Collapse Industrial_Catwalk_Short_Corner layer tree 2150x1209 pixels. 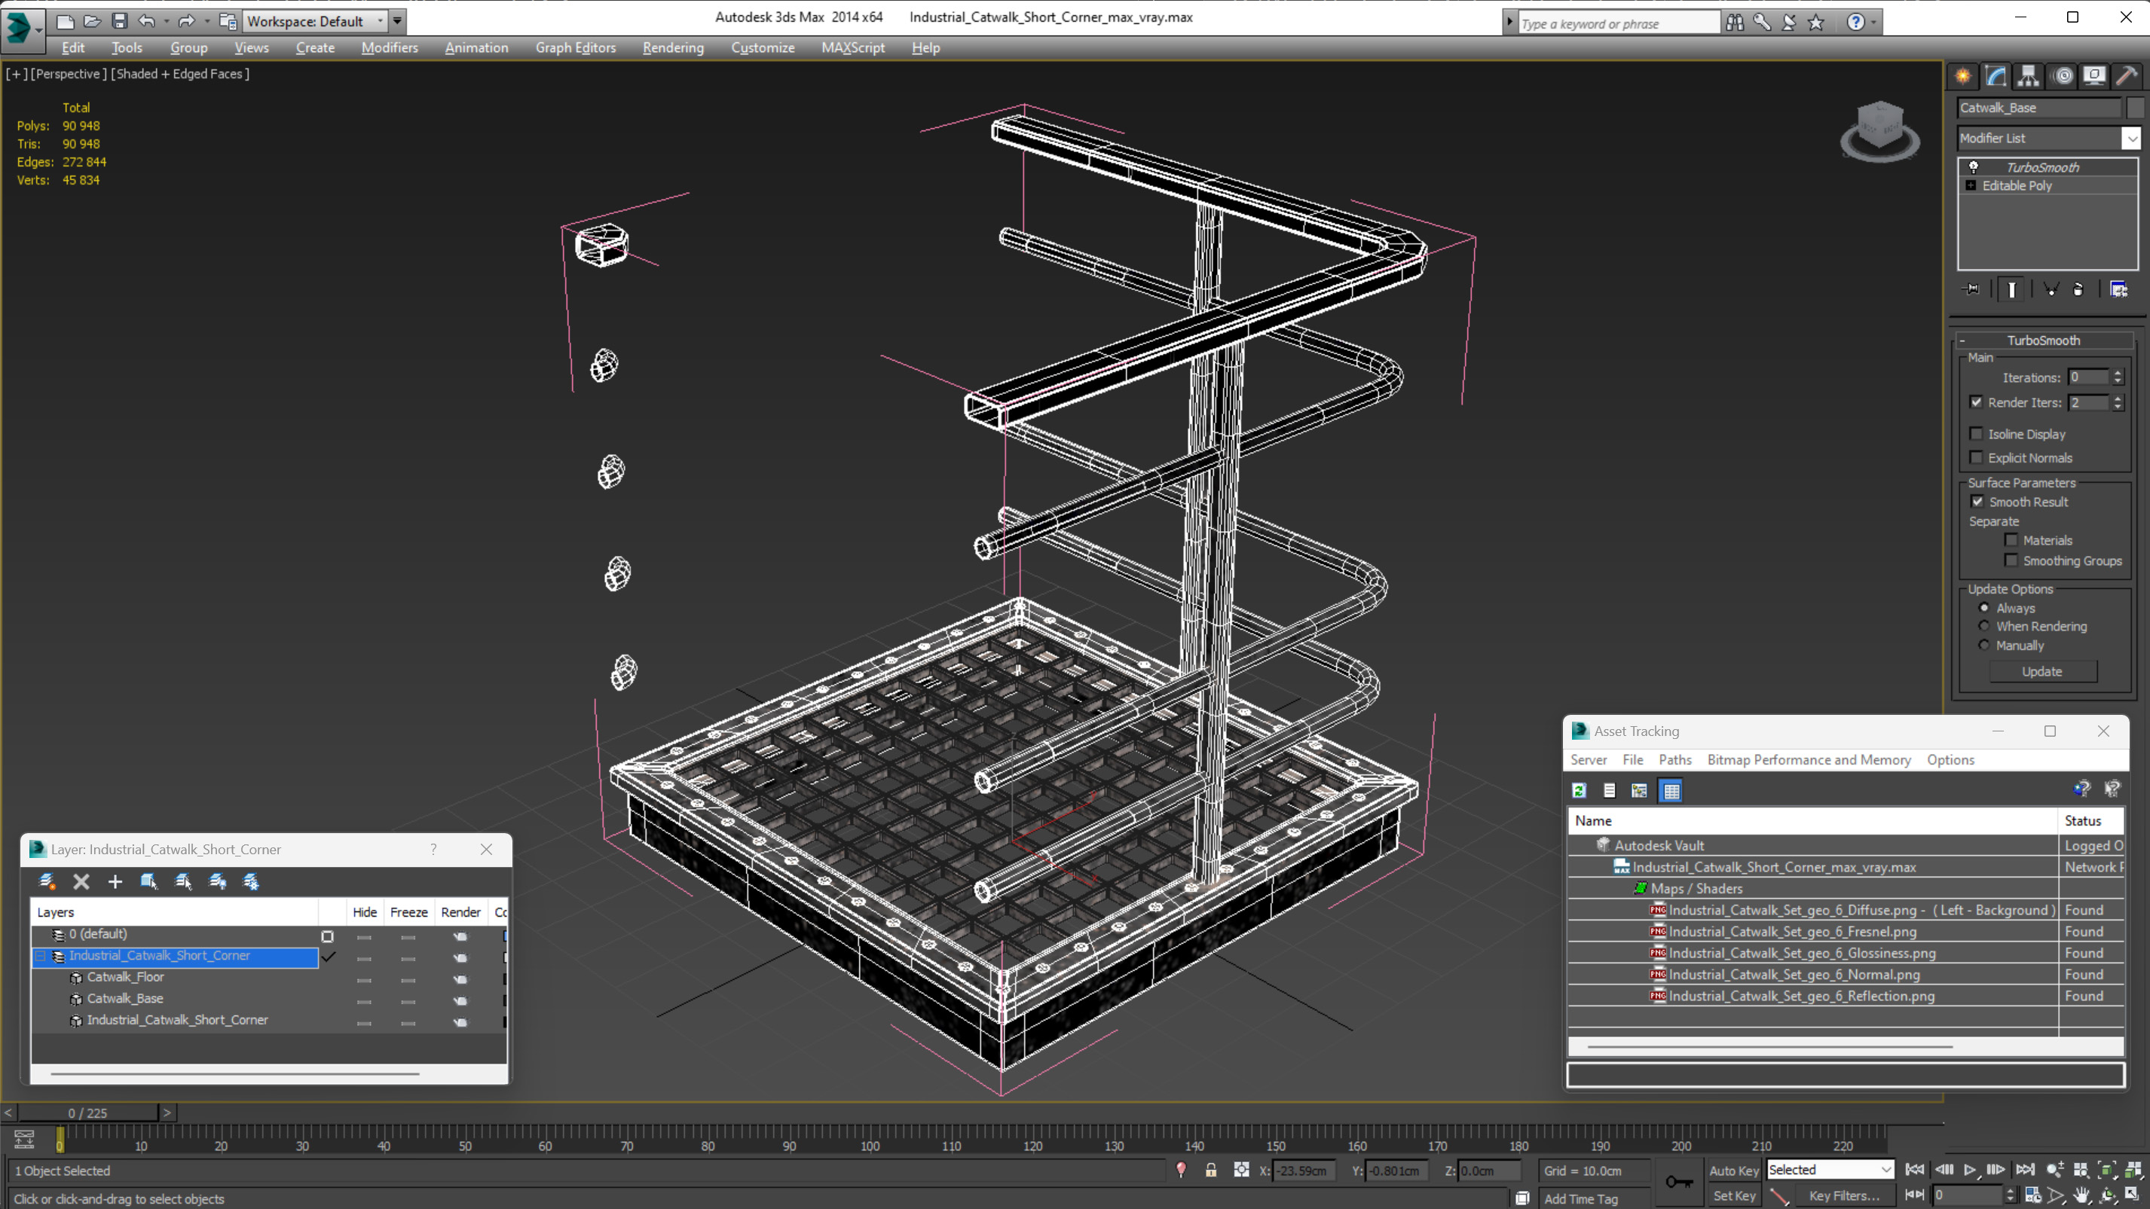[39, 955]
